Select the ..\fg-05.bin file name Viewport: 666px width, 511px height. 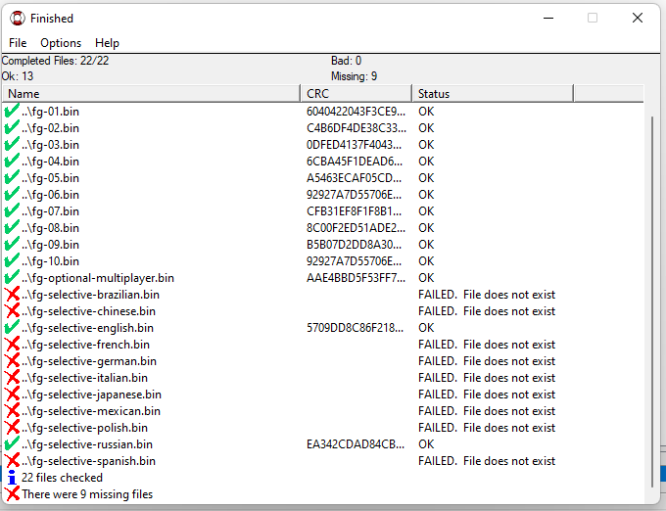[50, 178]
